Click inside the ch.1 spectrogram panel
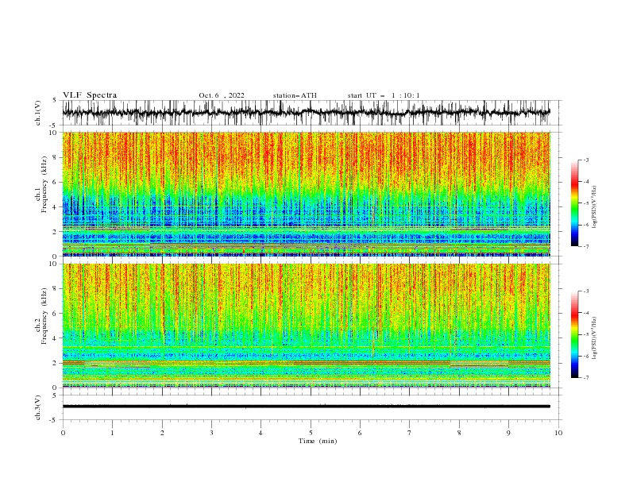The image size is (629, 486). pos(306,194)
